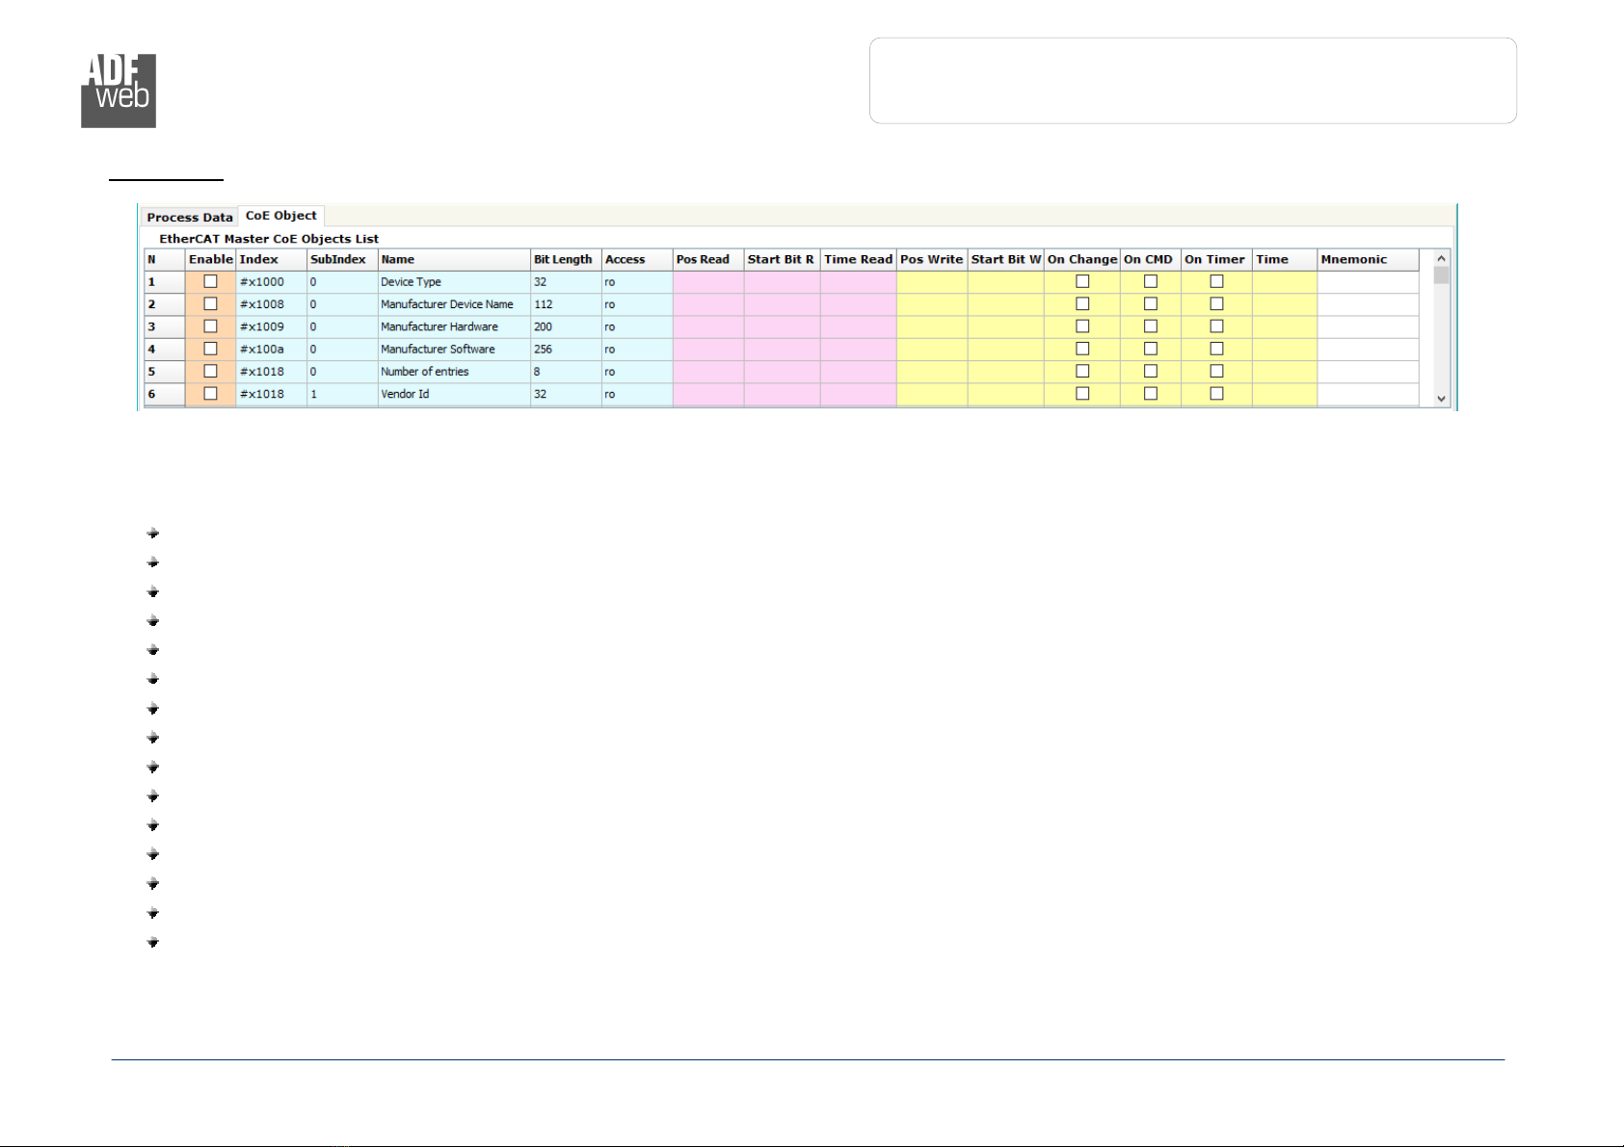Switch to the Process Data tab

click(190, 218)
